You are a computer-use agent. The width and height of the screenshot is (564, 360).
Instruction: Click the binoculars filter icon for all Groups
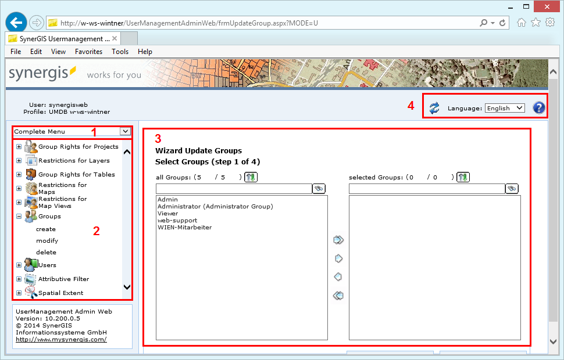(319, 188)
